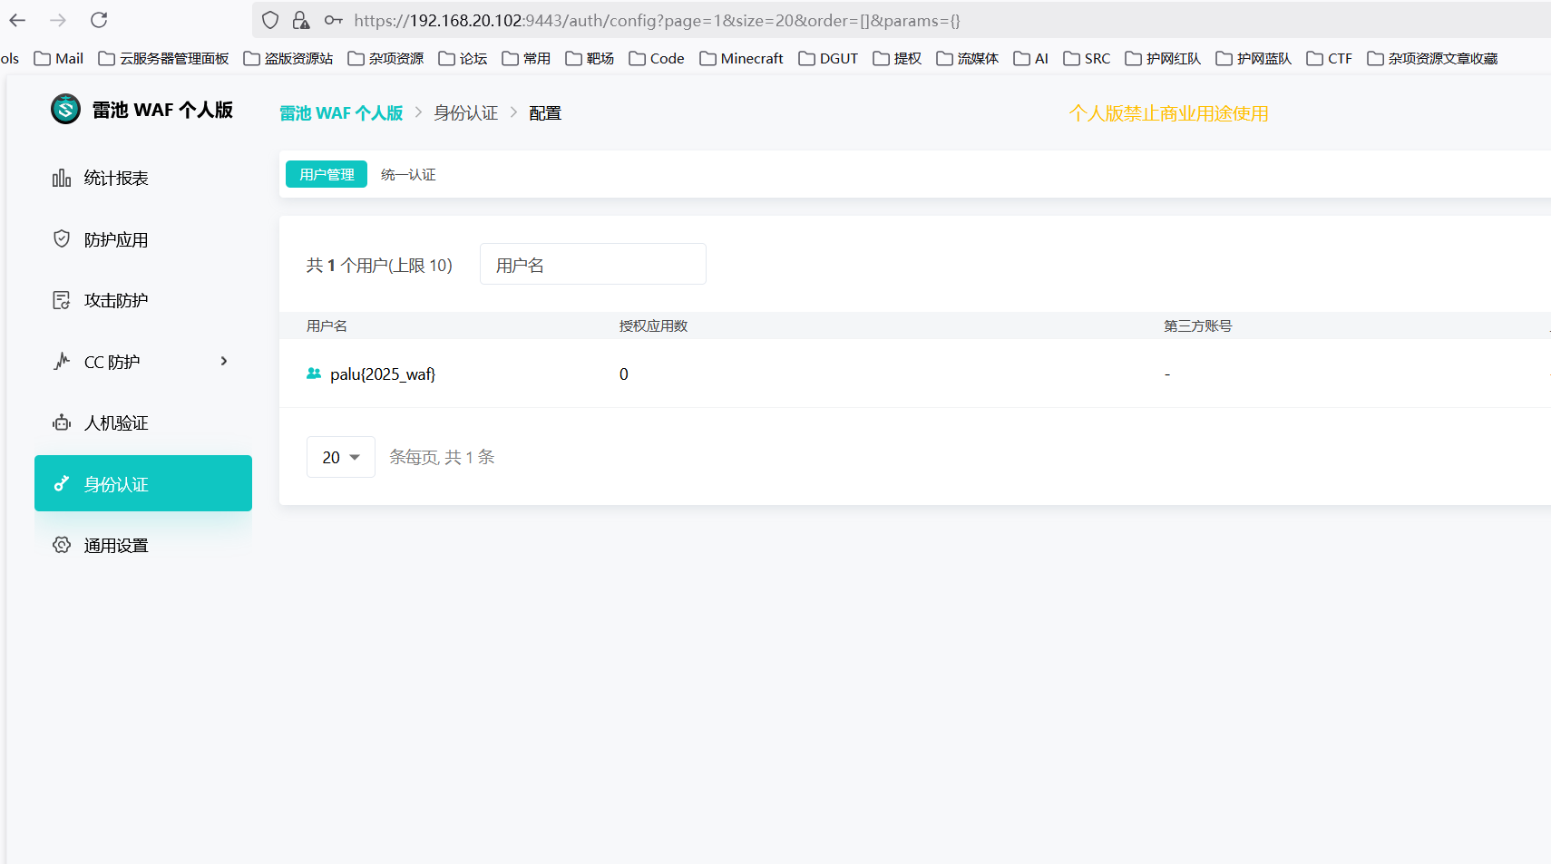Screen dimensions: 1551x864
Task: Open 通用设置 via the gear icon
Action: click(x=62, y=545)
